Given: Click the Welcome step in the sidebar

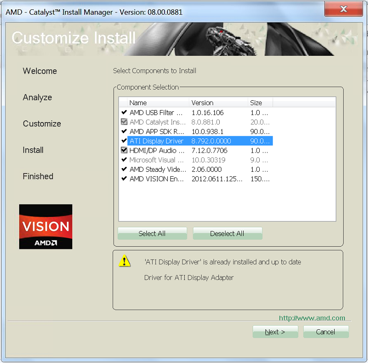Looking at the screenshot, I should click(x=40, y=71).
